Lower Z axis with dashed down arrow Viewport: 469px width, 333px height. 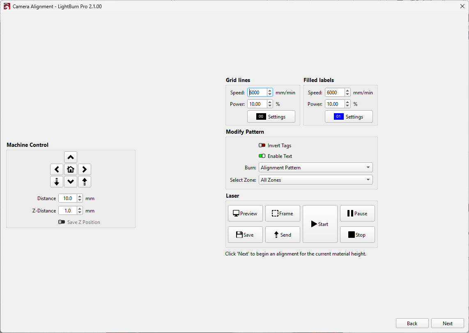tap(57, 182)
